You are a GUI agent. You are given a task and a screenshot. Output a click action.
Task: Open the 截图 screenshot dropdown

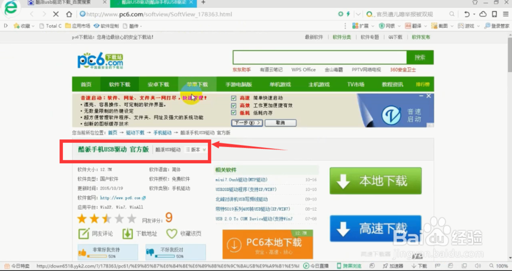click(442, 26)
